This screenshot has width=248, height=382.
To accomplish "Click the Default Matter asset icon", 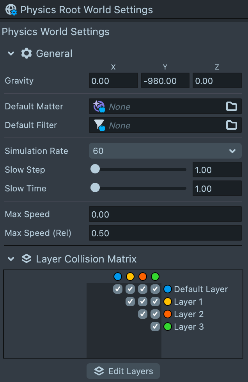I will click(x=99, y=107).
